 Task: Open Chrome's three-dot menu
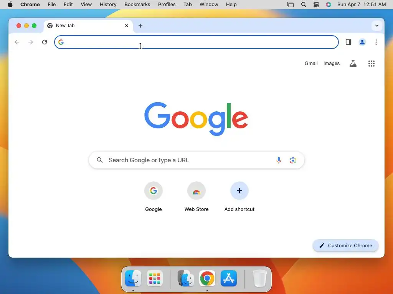[x=376, y=42]
